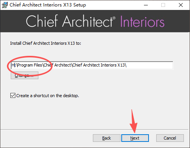Place cursor after drive letter H in path
Screen dimensions: 190x148
tap(15, 65)
